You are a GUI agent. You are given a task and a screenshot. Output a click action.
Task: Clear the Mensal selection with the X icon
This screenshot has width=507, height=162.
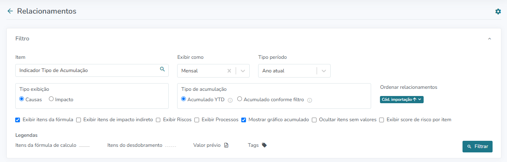pos(229,71)
